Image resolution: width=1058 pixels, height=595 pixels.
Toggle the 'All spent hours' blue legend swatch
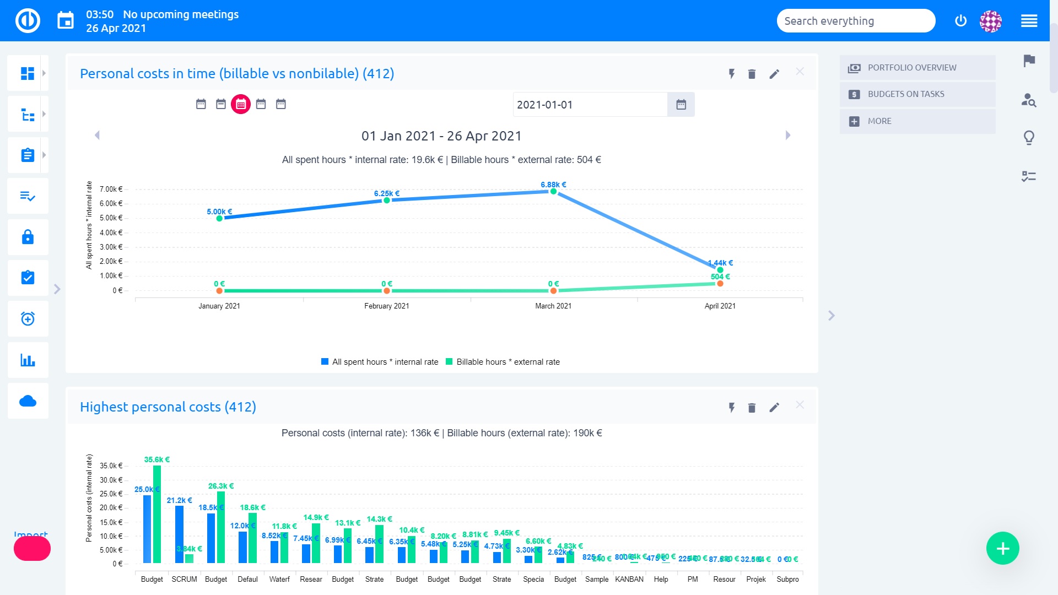coord(325,362)
